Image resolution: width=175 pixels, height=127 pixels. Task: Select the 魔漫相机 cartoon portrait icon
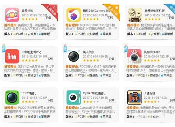135,15
